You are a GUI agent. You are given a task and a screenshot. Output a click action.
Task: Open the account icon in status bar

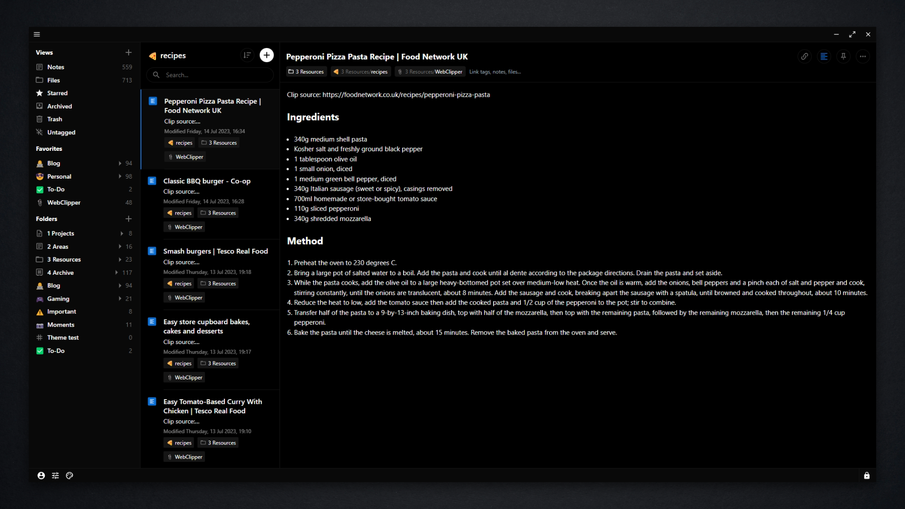point(41,476)
